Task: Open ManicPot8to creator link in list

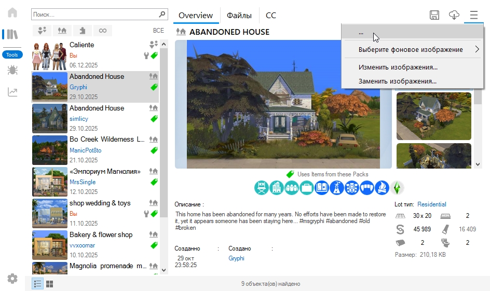Action: point(85,150)
